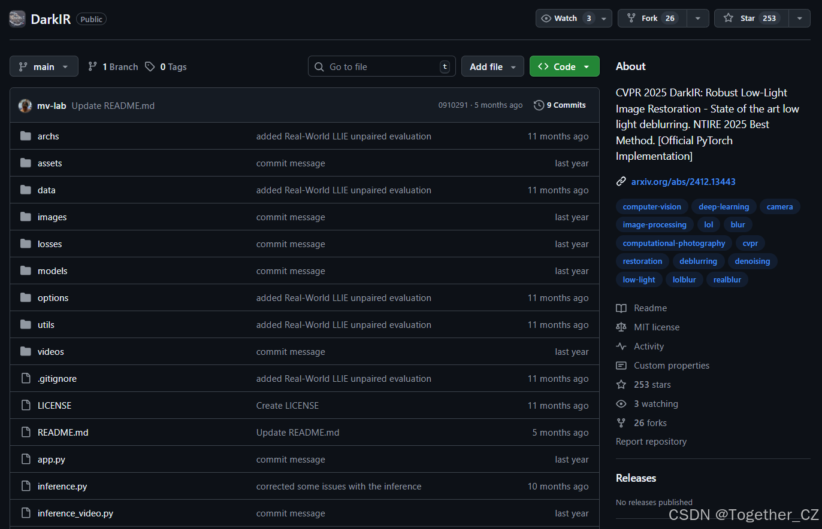Select the lolblur topic tag
This screenshot has height=529, width=822.
click(684, 279)
